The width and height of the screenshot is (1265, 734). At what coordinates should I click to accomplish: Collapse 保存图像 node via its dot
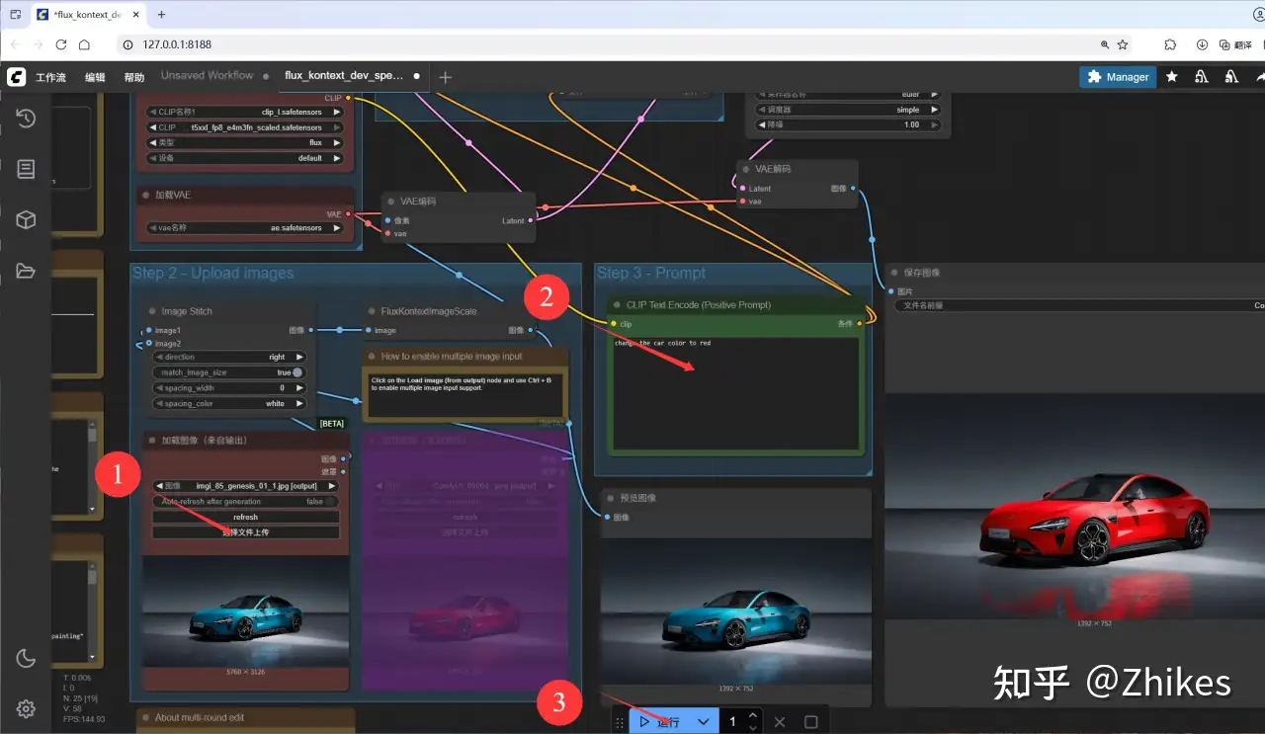pyautogui.click(x=895, y=273)
